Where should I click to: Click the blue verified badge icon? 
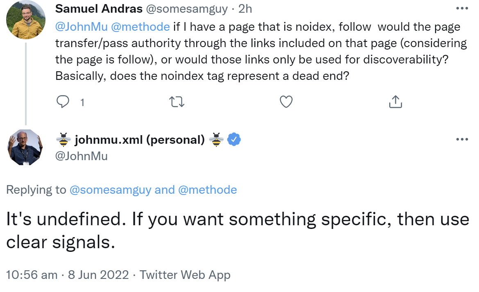pos(234,140)
